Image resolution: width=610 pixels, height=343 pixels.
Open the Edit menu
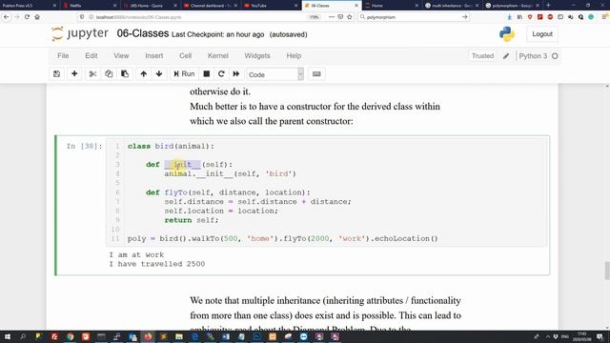click(x=91, y=55)
